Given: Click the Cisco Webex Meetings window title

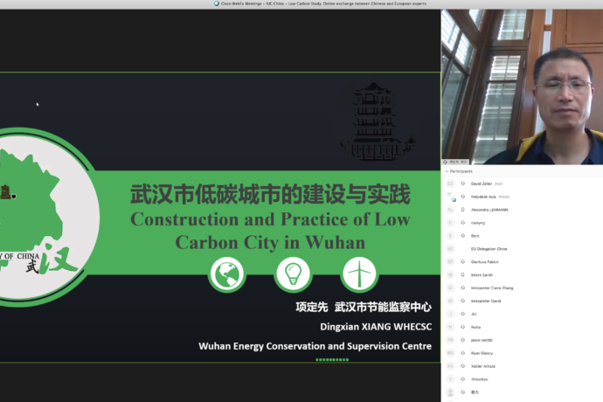Looking at the screenshot, I should (323, 3).
